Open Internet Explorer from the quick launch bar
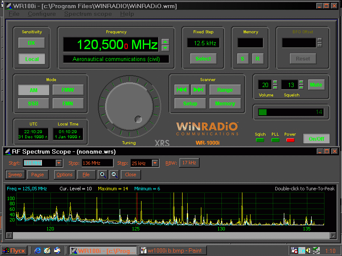Image resolution: width=342 pixels, height=256 pixels. click(38, 250)
